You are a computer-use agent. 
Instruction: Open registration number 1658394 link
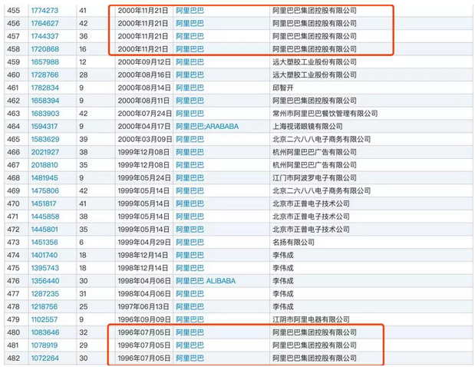point(45,101)
